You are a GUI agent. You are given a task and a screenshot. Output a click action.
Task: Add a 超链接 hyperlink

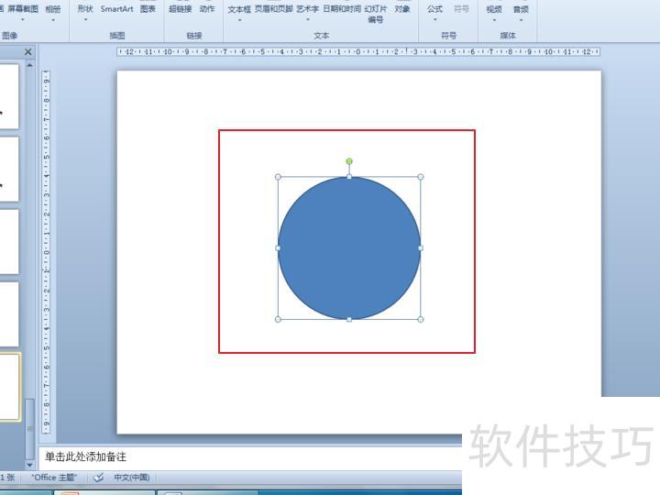(x=181, y=9)
